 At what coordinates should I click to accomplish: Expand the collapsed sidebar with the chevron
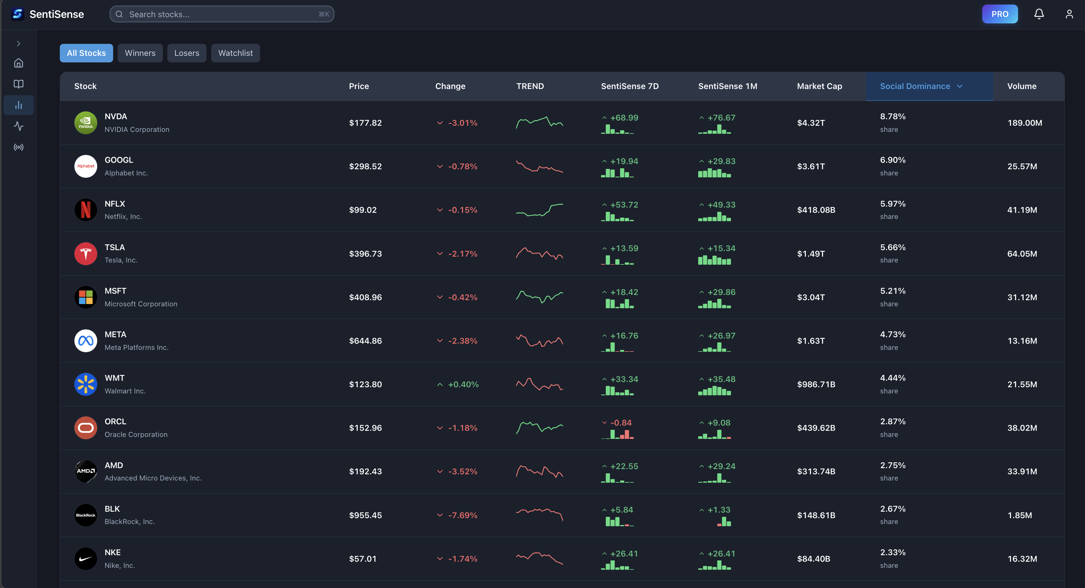(x=19, y=43)
